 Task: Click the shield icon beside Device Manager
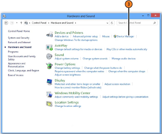click(x=115, y=36)
